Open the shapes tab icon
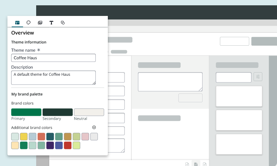Viewport: 277px width, 166px height. point(63,23)
